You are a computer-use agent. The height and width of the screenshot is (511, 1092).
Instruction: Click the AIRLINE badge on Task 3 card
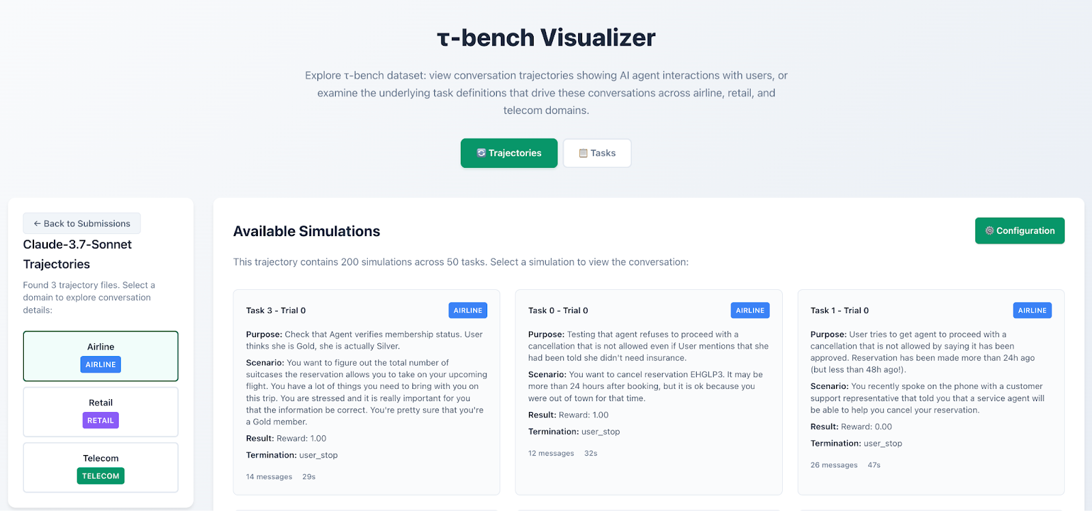click(x=468, y=310)
